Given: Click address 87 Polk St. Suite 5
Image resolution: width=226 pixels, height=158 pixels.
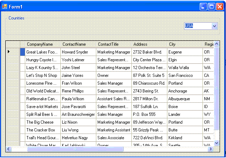Looking at the screenshot, I should (149, 75).
